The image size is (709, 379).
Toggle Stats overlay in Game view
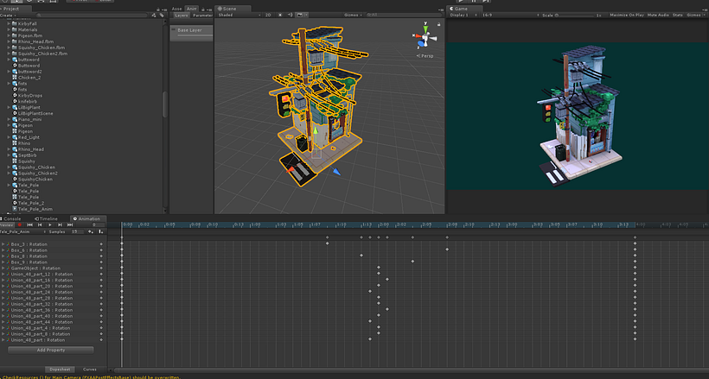677,15
